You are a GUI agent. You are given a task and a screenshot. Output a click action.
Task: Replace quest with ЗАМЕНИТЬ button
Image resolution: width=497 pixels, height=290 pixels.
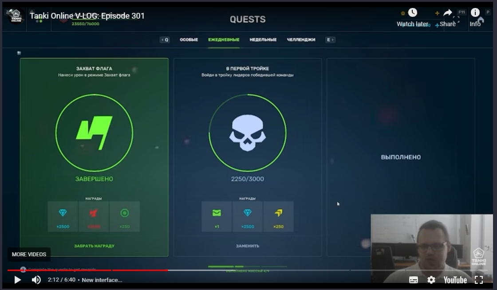coord(248,246)
